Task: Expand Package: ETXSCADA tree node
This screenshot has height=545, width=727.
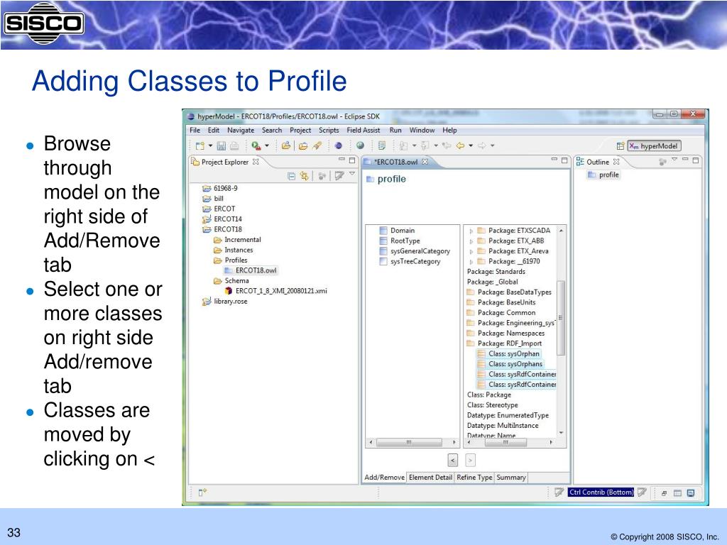Action: click(471, 231)
